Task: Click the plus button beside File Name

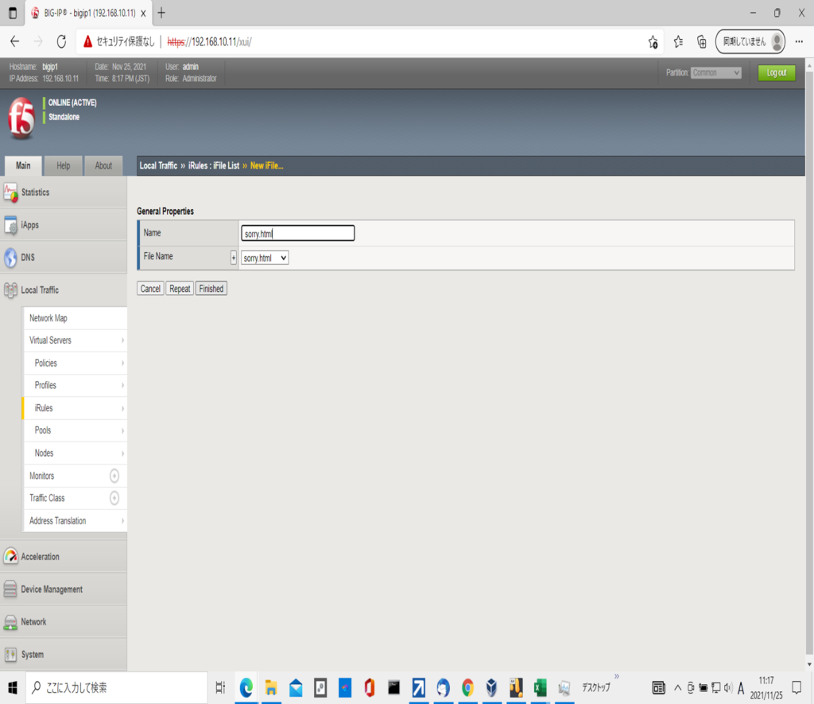Action: coord(234,258)
